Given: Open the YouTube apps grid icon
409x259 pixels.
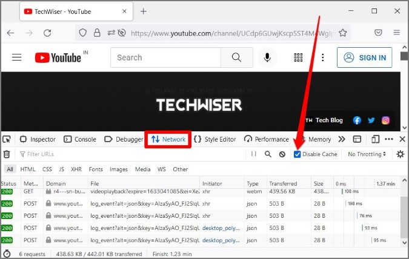Looking at the screenshot, I should (298, 57).
